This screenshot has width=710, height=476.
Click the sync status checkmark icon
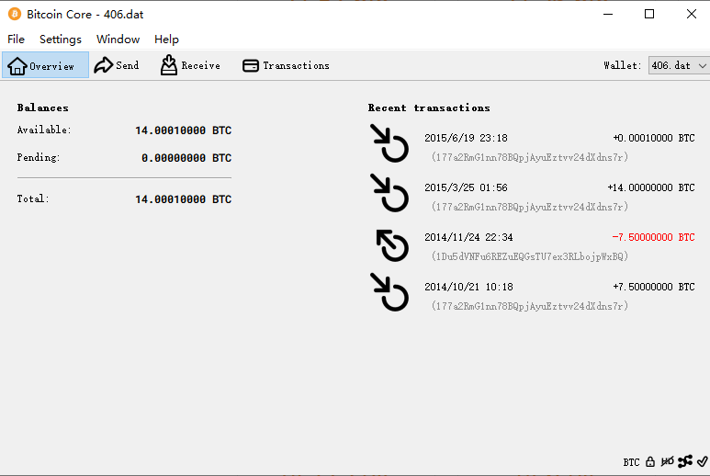click(702, 462)
